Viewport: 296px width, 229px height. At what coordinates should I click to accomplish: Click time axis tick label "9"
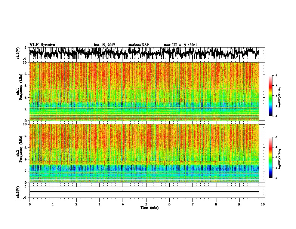(x=239, y=204)
